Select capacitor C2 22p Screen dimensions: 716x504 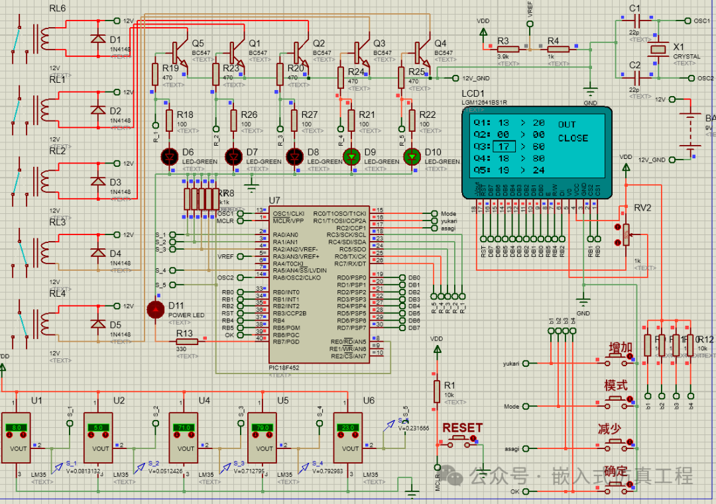tap(637, 78)
